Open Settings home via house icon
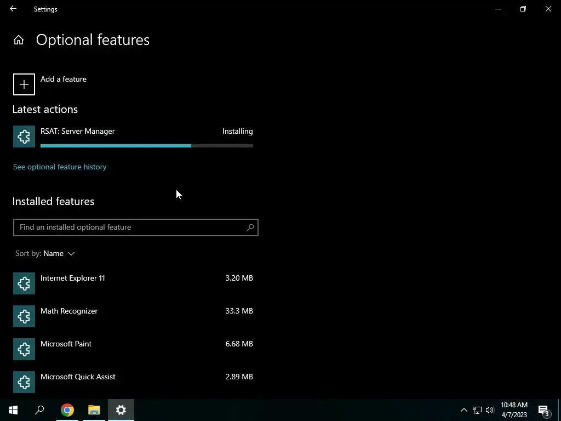Screen dimensions: 561x421 19,39
